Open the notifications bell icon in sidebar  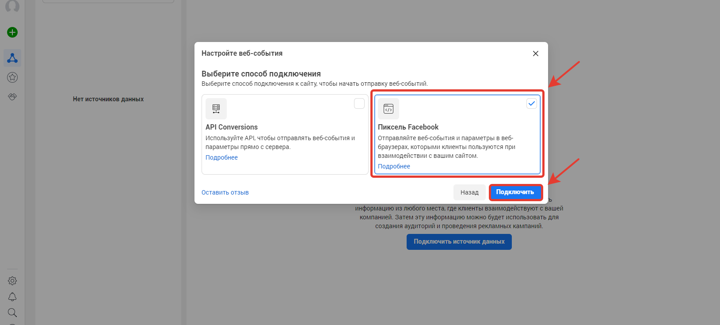tap(12, 297)
